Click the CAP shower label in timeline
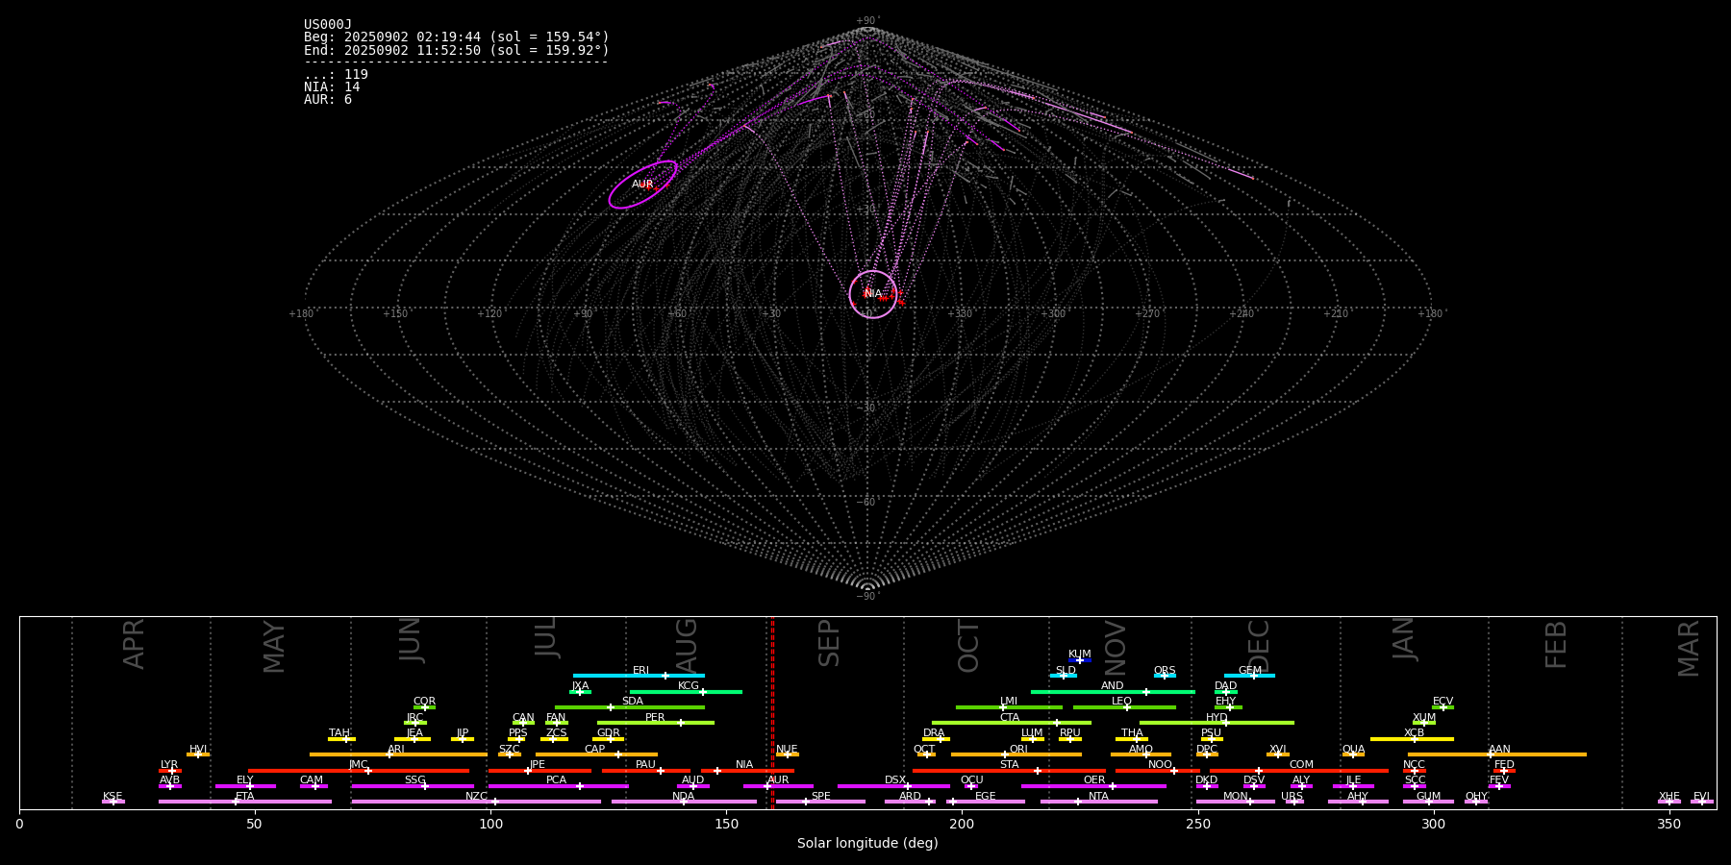 click(595, 749)
